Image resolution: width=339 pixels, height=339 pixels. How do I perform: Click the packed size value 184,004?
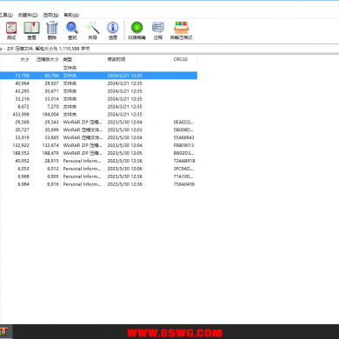click(50, 115)
